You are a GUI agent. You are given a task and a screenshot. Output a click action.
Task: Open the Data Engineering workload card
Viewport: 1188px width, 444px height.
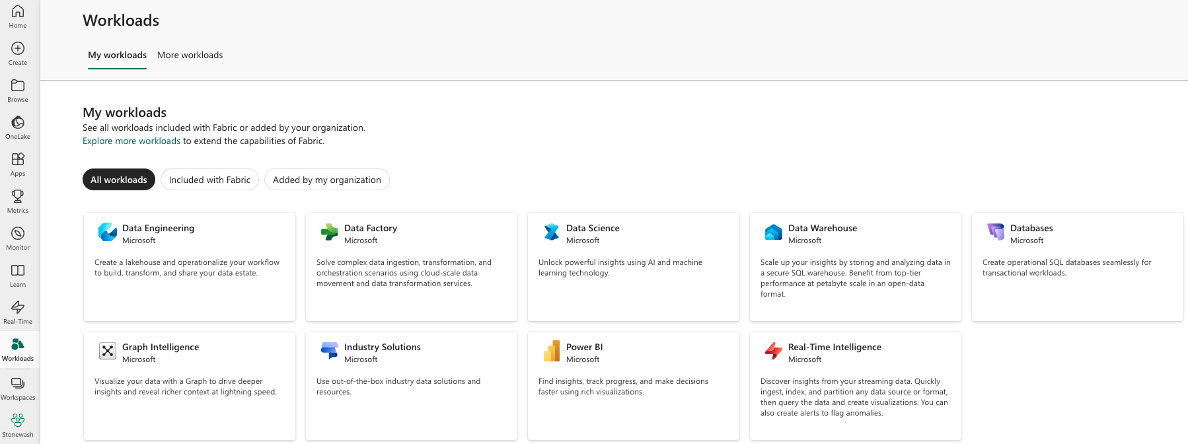[x=189, y=266]
